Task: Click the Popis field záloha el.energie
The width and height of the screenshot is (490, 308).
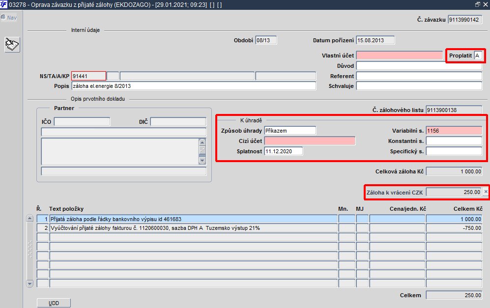Action: [194, 86]
